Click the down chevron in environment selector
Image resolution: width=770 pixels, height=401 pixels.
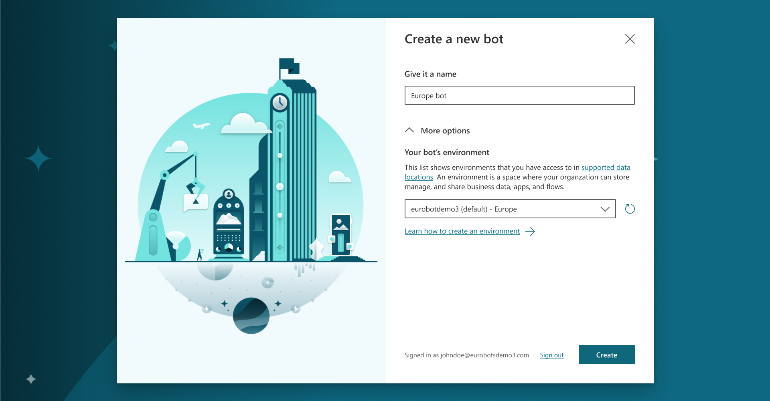point(605,209)
